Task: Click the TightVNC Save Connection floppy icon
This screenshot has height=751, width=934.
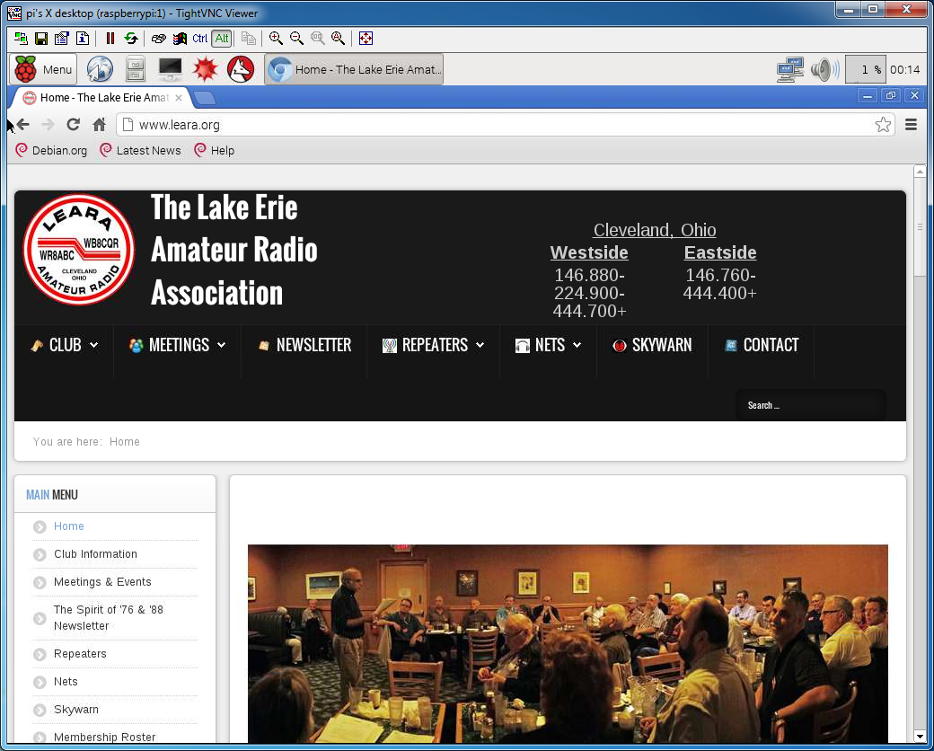Action: pyautogui.click(x=41, y=39)
